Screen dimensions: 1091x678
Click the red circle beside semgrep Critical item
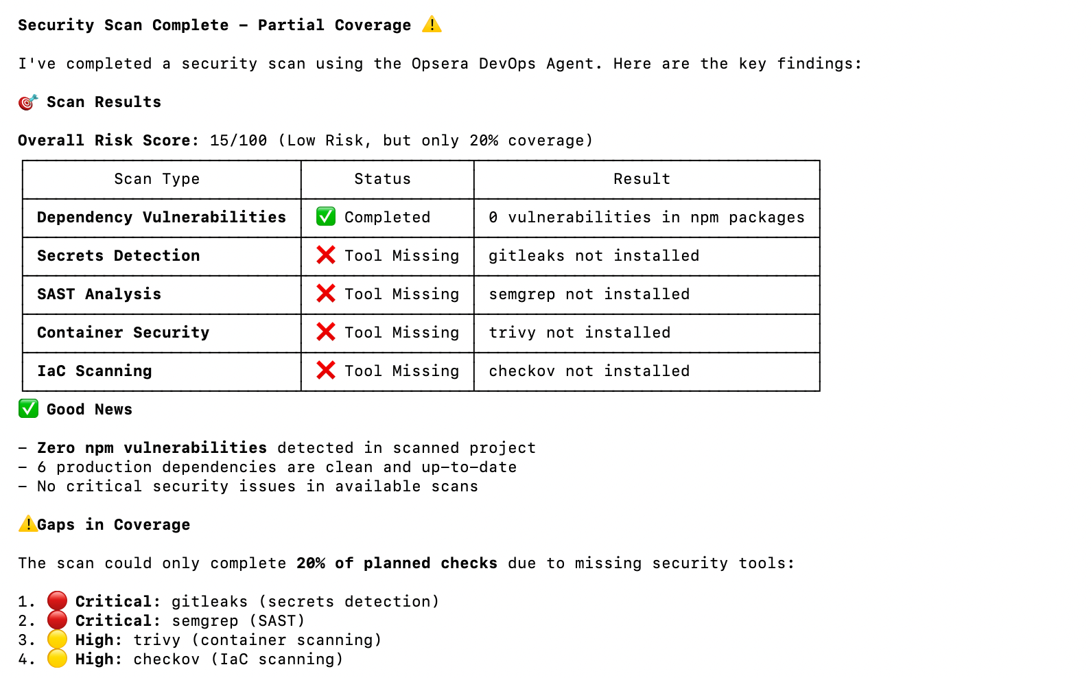point(57,620)
